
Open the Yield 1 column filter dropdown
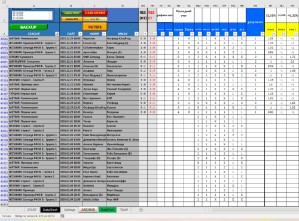[x=274, y=34]
